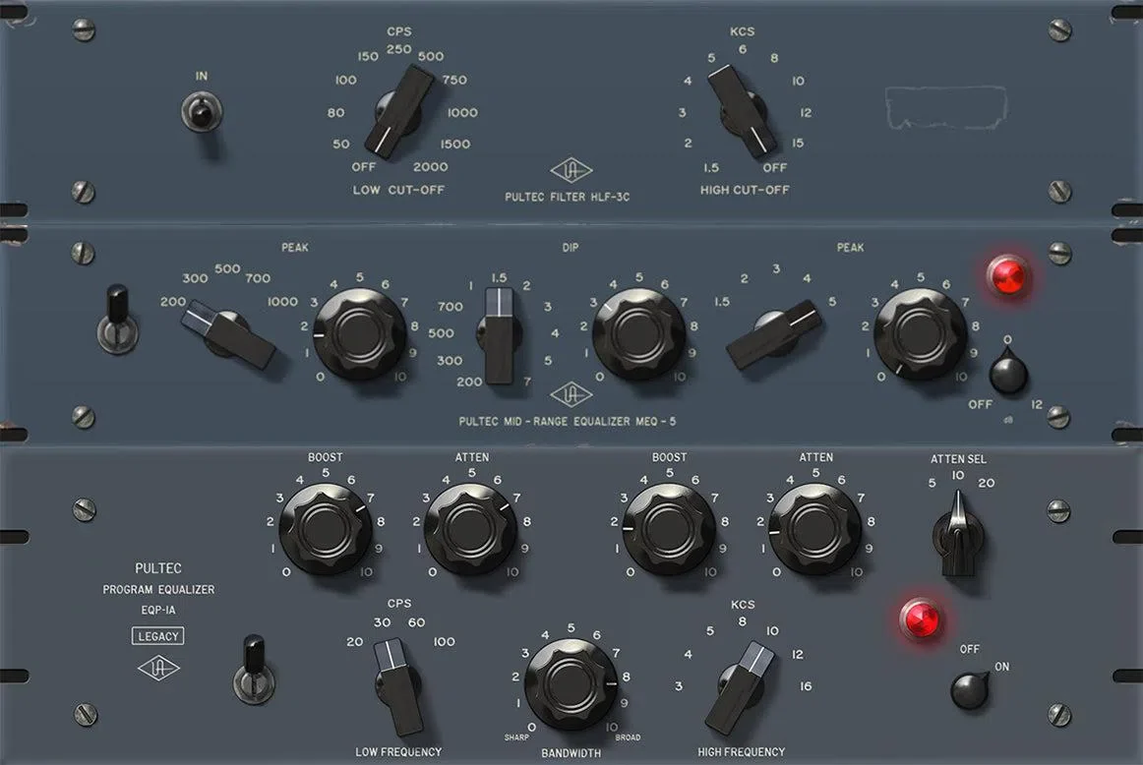The image size is (1143, 765).
Task: Toggle the HLF-3C IN switch
Action: 202,112
